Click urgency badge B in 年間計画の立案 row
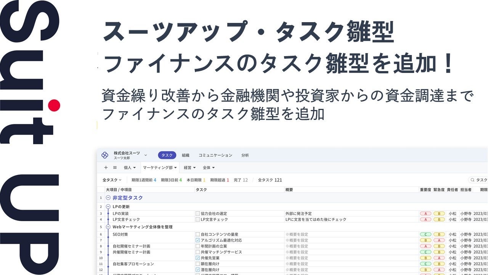488x275 pixels. (x=439, y=246)
